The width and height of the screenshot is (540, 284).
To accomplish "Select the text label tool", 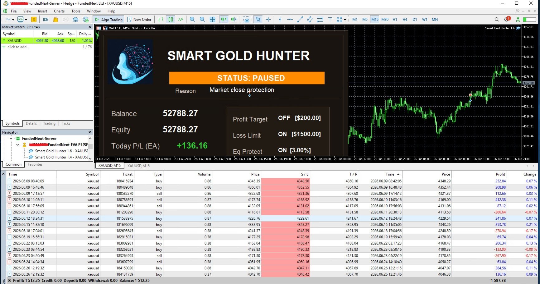I will tap(330, 19).
